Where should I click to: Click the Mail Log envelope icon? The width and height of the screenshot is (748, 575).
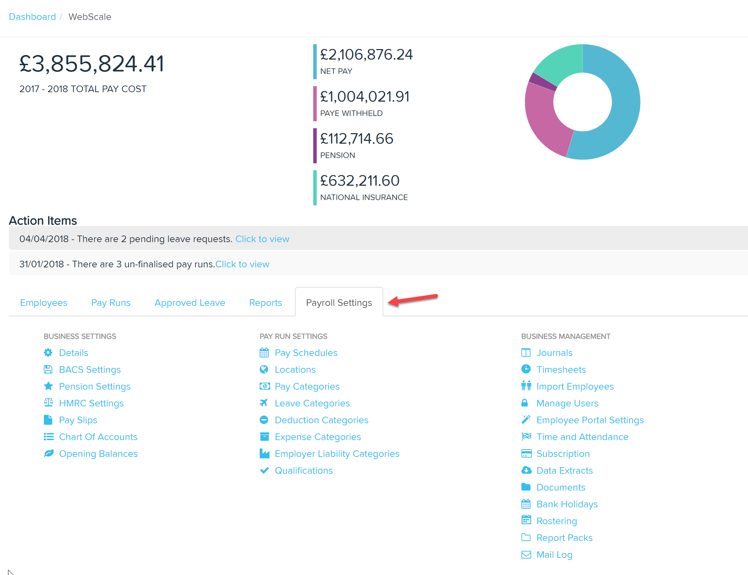[526, 554]
